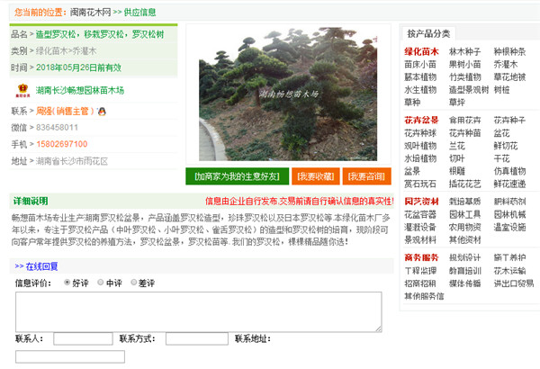Select the 差评 radio button
Viewport: 540px width, 369px height.
[x=131, y=283]
